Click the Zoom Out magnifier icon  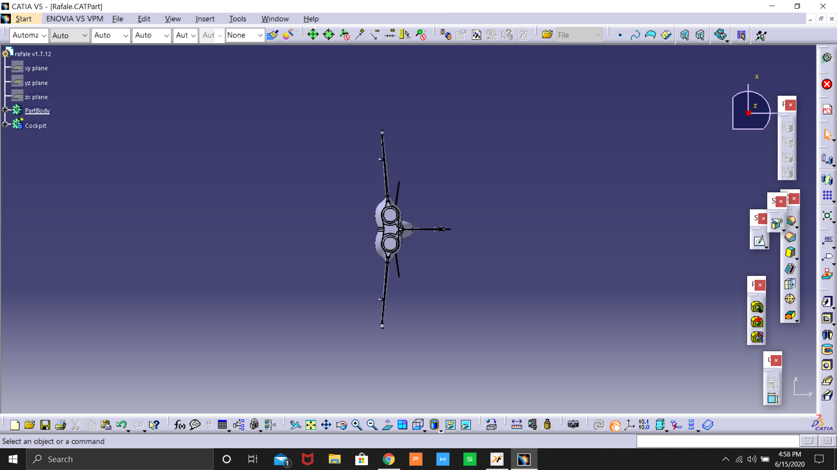click(x=372, y=425)
